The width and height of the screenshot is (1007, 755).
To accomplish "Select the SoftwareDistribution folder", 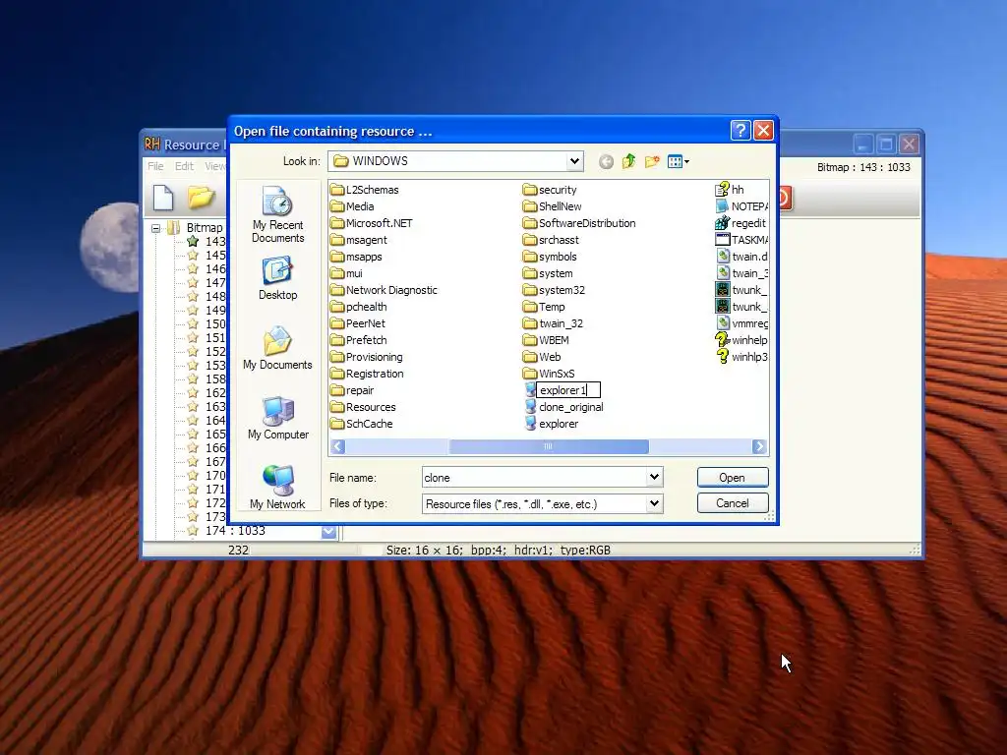I will point(579,223).
